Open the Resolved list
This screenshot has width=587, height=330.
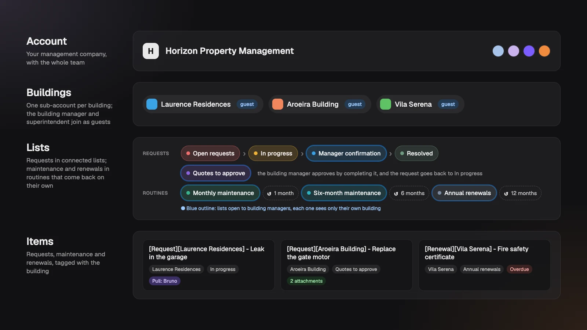point(416,153)
